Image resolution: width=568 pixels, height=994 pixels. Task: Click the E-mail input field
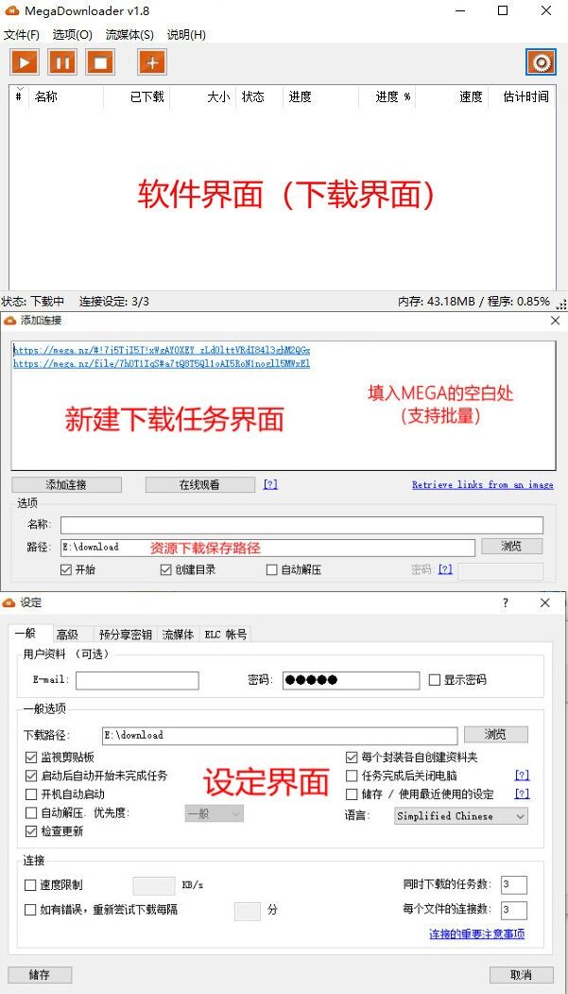(137, 680)
